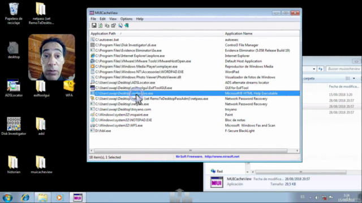The image size is (362, 203).
Task: Select the WORDPAD.EXE row
Action: point(195,72)
